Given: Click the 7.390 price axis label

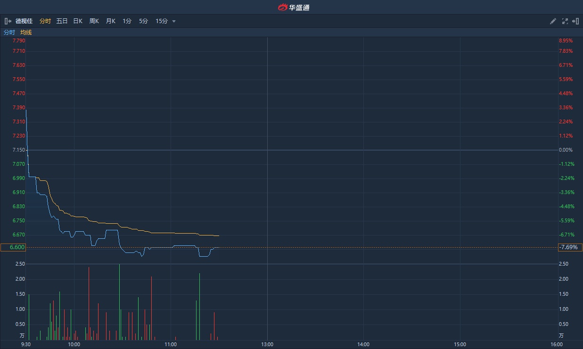Looking at the screenshot, I should (x=19, y=107).
